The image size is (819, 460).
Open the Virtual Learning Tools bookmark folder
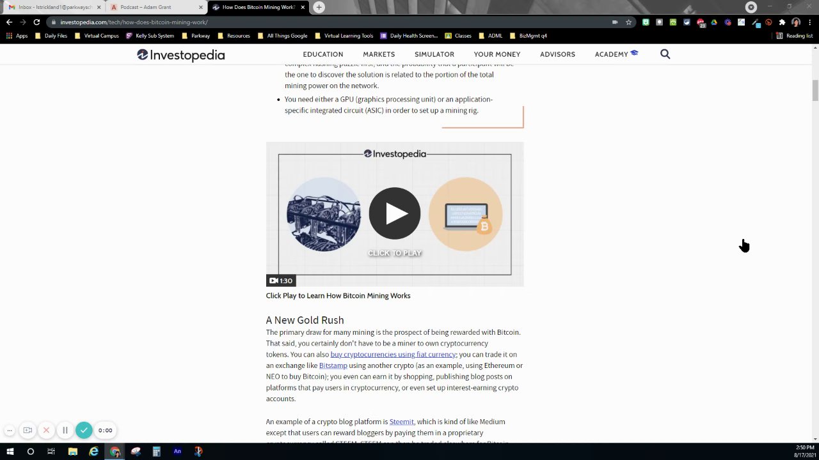tap(344, 36)
